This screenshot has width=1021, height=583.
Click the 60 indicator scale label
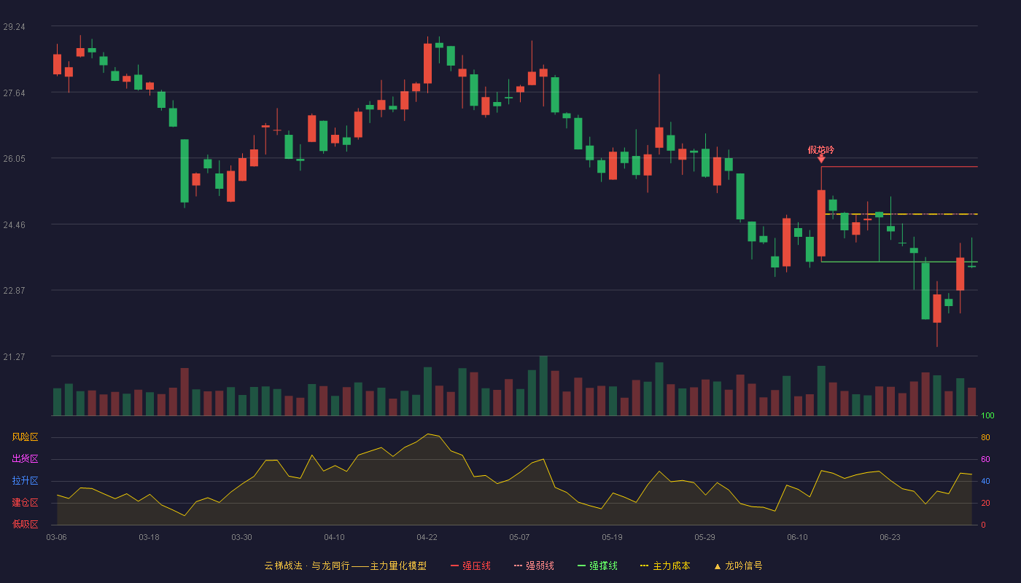(985, 459)
